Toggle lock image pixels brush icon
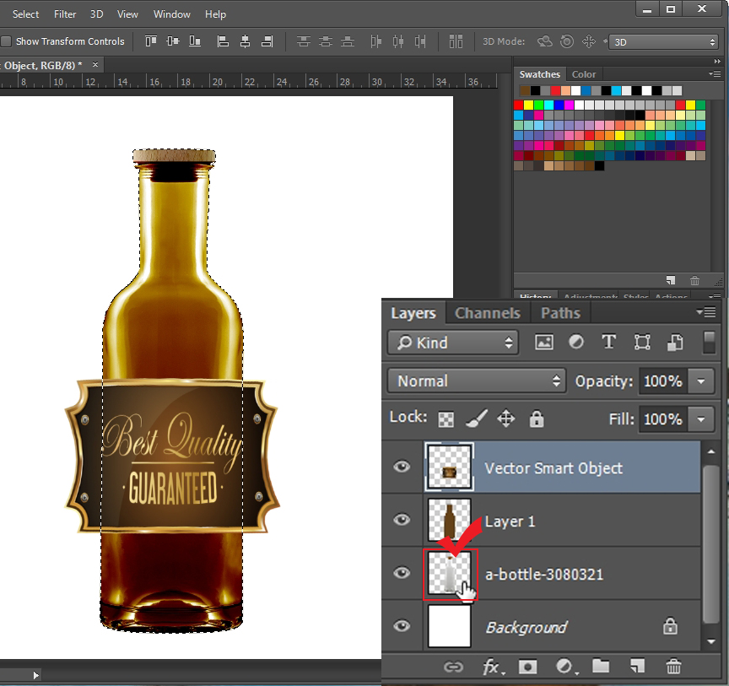Screen dimensions: 729x686 click(x=477, y=419)
